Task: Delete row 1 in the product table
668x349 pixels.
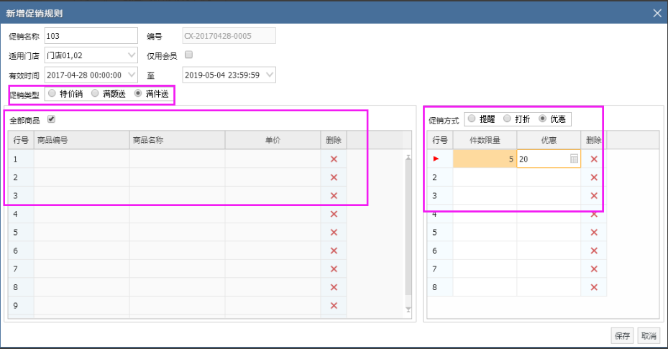Action: (x=334, y=159)
